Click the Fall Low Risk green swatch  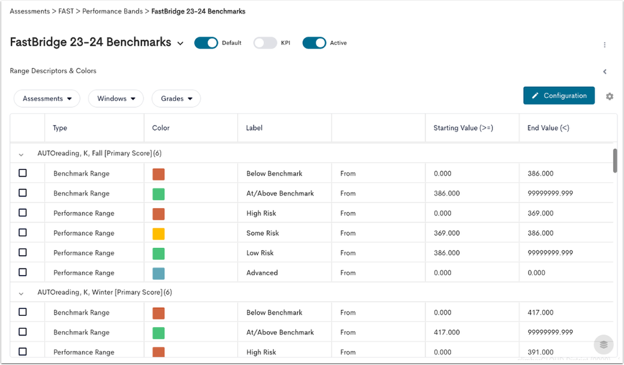(158, 254)
